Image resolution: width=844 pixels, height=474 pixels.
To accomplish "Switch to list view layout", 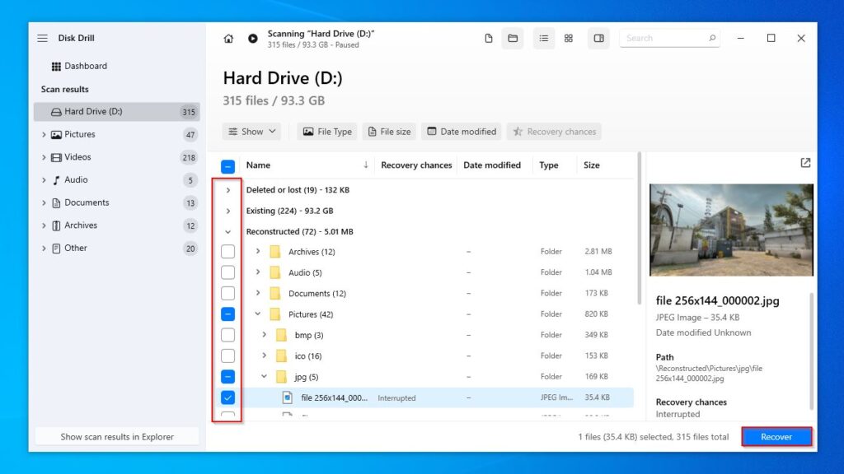I will pos(543,38).
